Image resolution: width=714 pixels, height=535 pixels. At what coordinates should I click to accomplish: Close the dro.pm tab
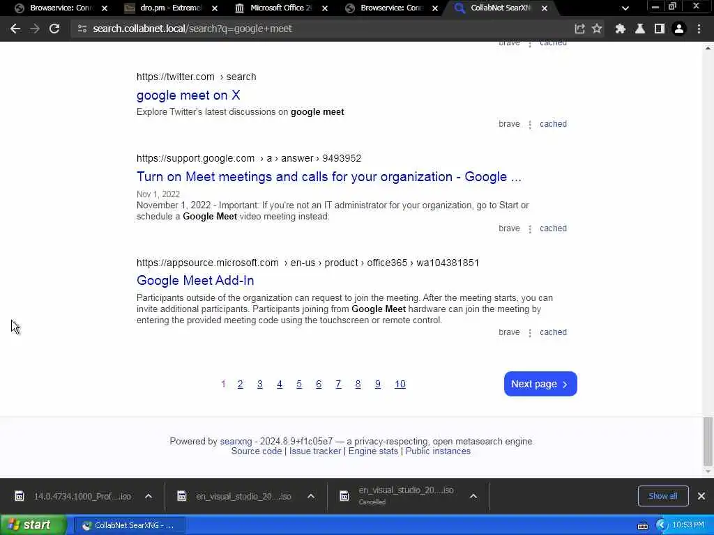click(215, 8)
